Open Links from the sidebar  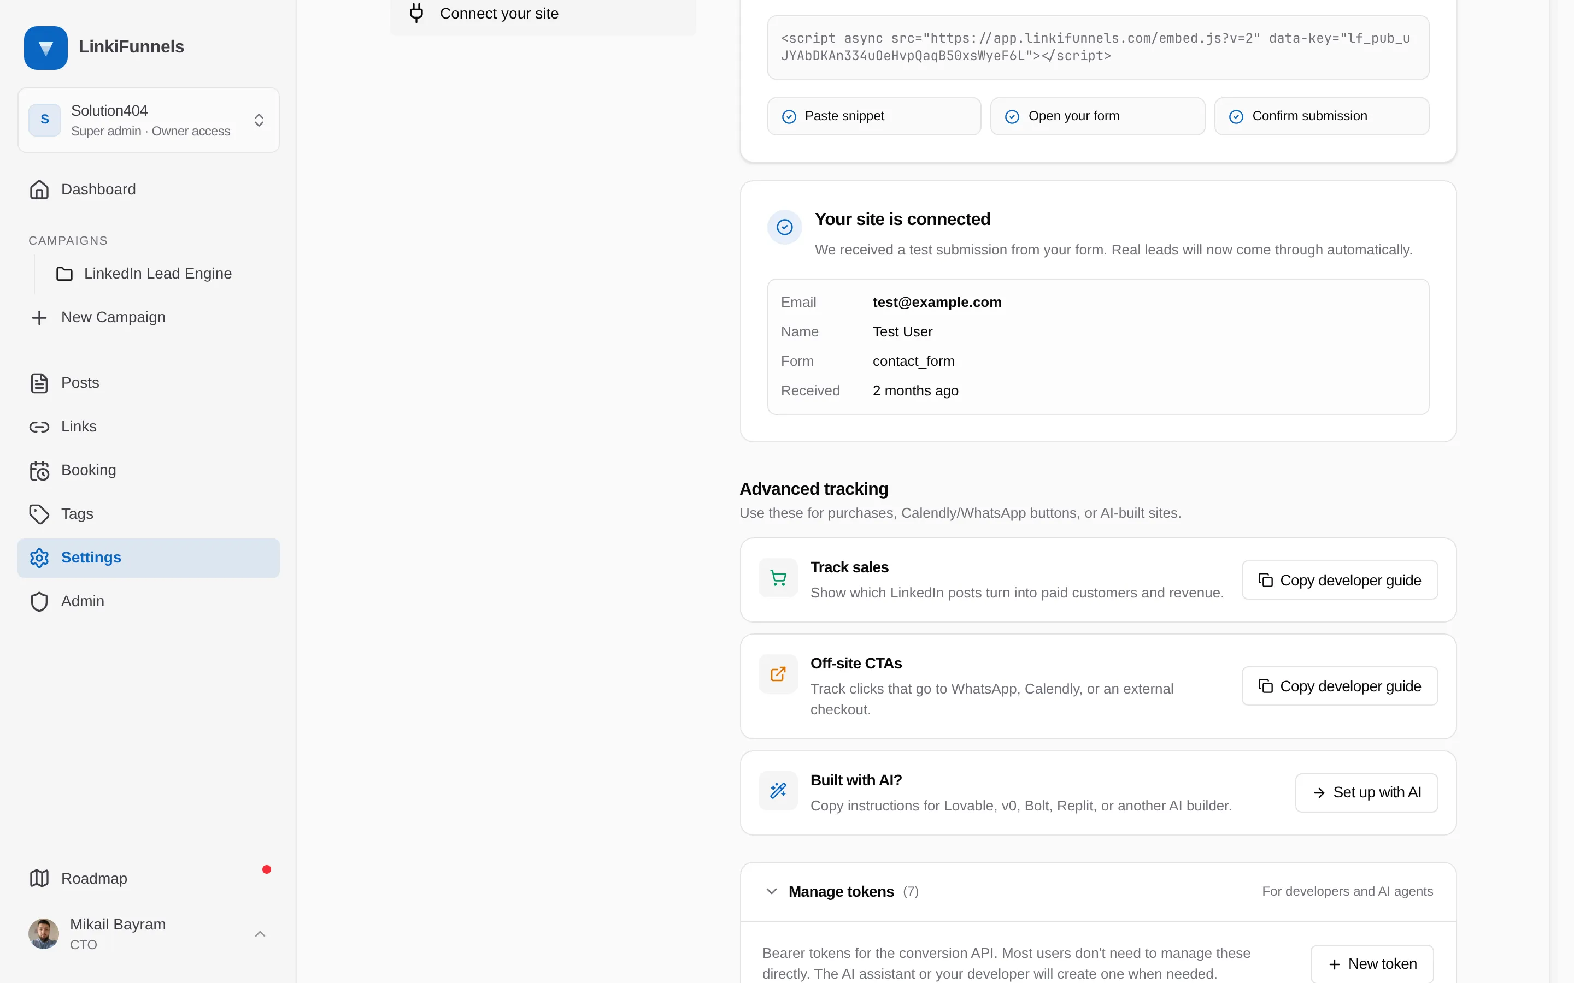click(148, 427)
